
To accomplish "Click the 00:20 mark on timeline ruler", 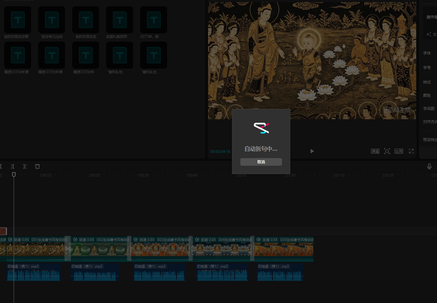I will click(95, 175).
